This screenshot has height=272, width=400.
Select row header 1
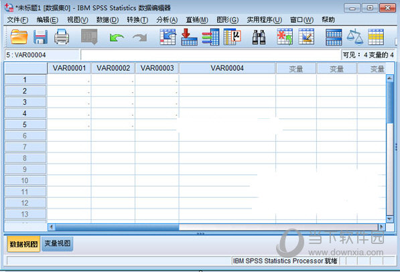click(x=25, y=80)
